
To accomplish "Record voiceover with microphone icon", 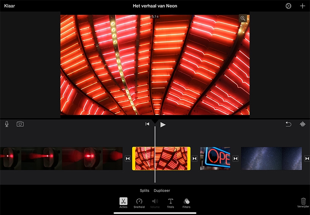I will pos(7,124).
